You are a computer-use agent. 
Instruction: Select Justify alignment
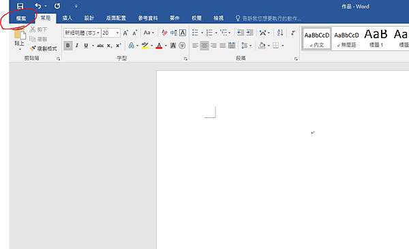point(222,46)
